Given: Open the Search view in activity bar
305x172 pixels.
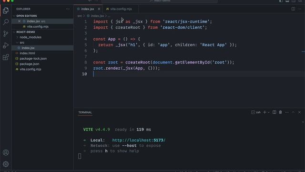Looking at the screenshot, I should 6,22.
